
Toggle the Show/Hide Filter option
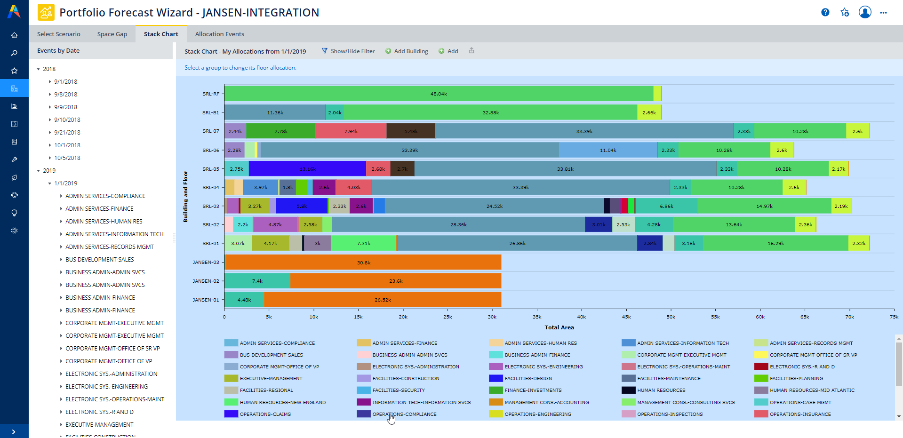point(348,51)
